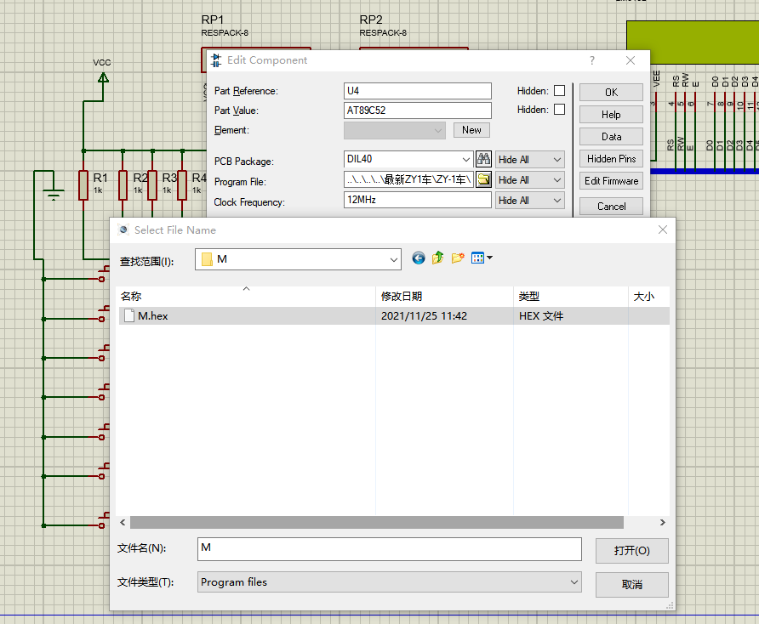The image size is (759, 624).
Task: Click Cancel in Edit Component
Action: [611, 207]
